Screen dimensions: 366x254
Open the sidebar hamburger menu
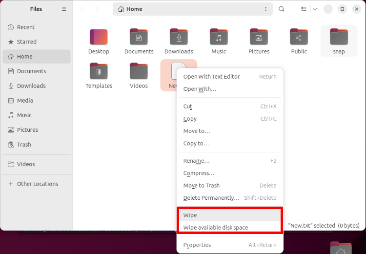[64, 9]
